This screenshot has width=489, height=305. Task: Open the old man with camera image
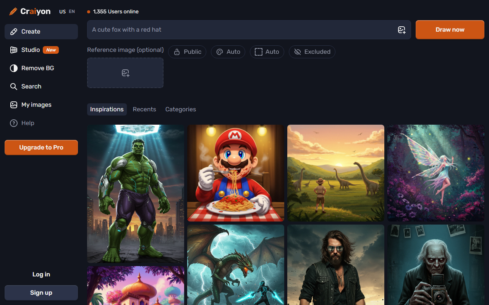coord(436,265)
